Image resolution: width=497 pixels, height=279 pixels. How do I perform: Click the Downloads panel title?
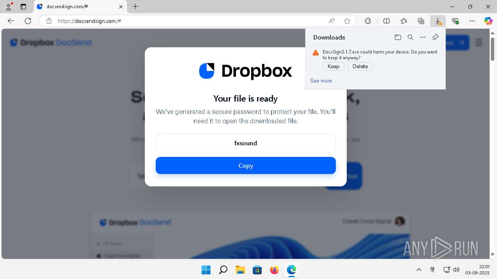329,37
